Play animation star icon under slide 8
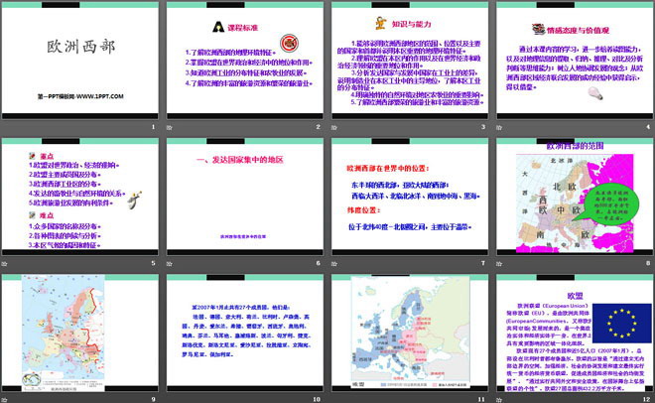This screenshot has height=403, width=655. (499, 263)
